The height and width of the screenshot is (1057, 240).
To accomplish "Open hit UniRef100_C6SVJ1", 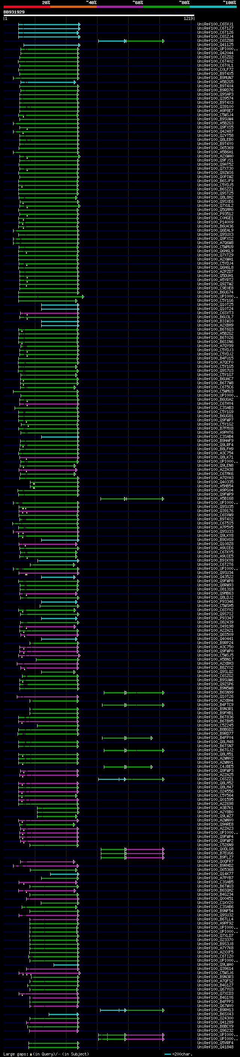I will [215, 24].
